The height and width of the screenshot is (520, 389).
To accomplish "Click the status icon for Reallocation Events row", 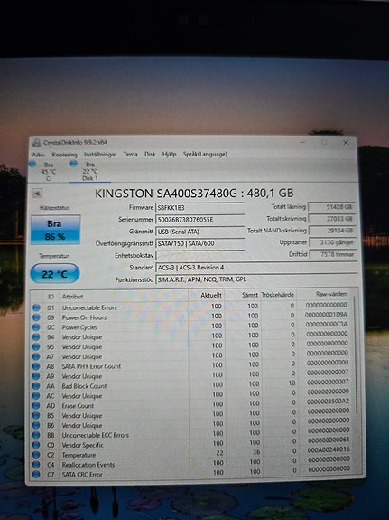I will pyautogui.click(x=36, y=465).
